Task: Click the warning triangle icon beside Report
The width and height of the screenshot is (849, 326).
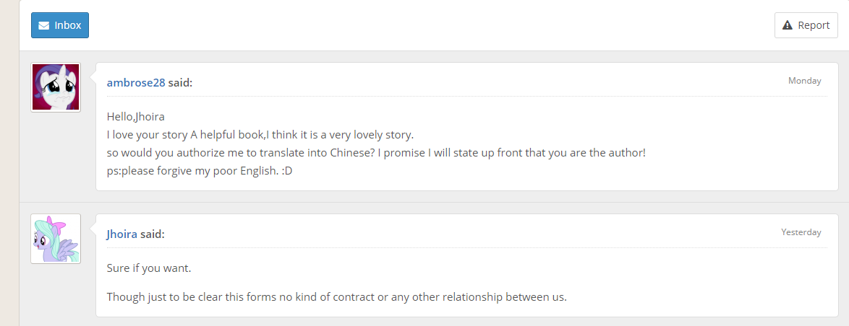Action: click(788, 25)
